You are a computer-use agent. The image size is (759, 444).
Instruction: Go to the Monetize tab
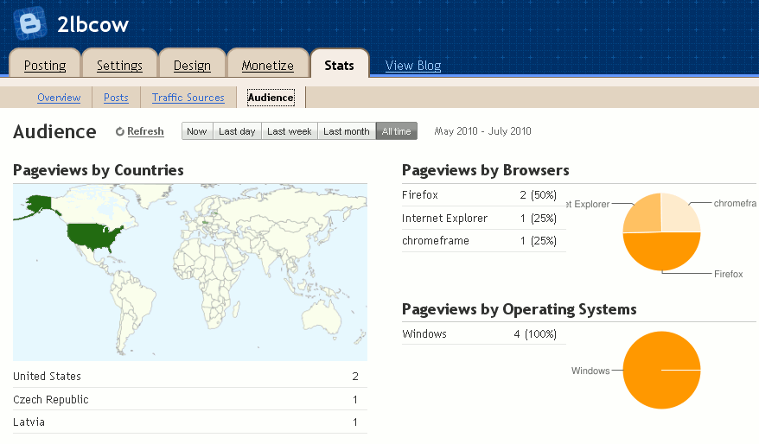point(267,66)
